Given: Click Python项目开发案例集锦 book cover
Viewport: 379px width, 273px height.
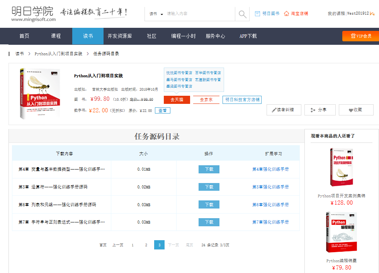Looking at the screenshot, I should (x=341, y=167).
